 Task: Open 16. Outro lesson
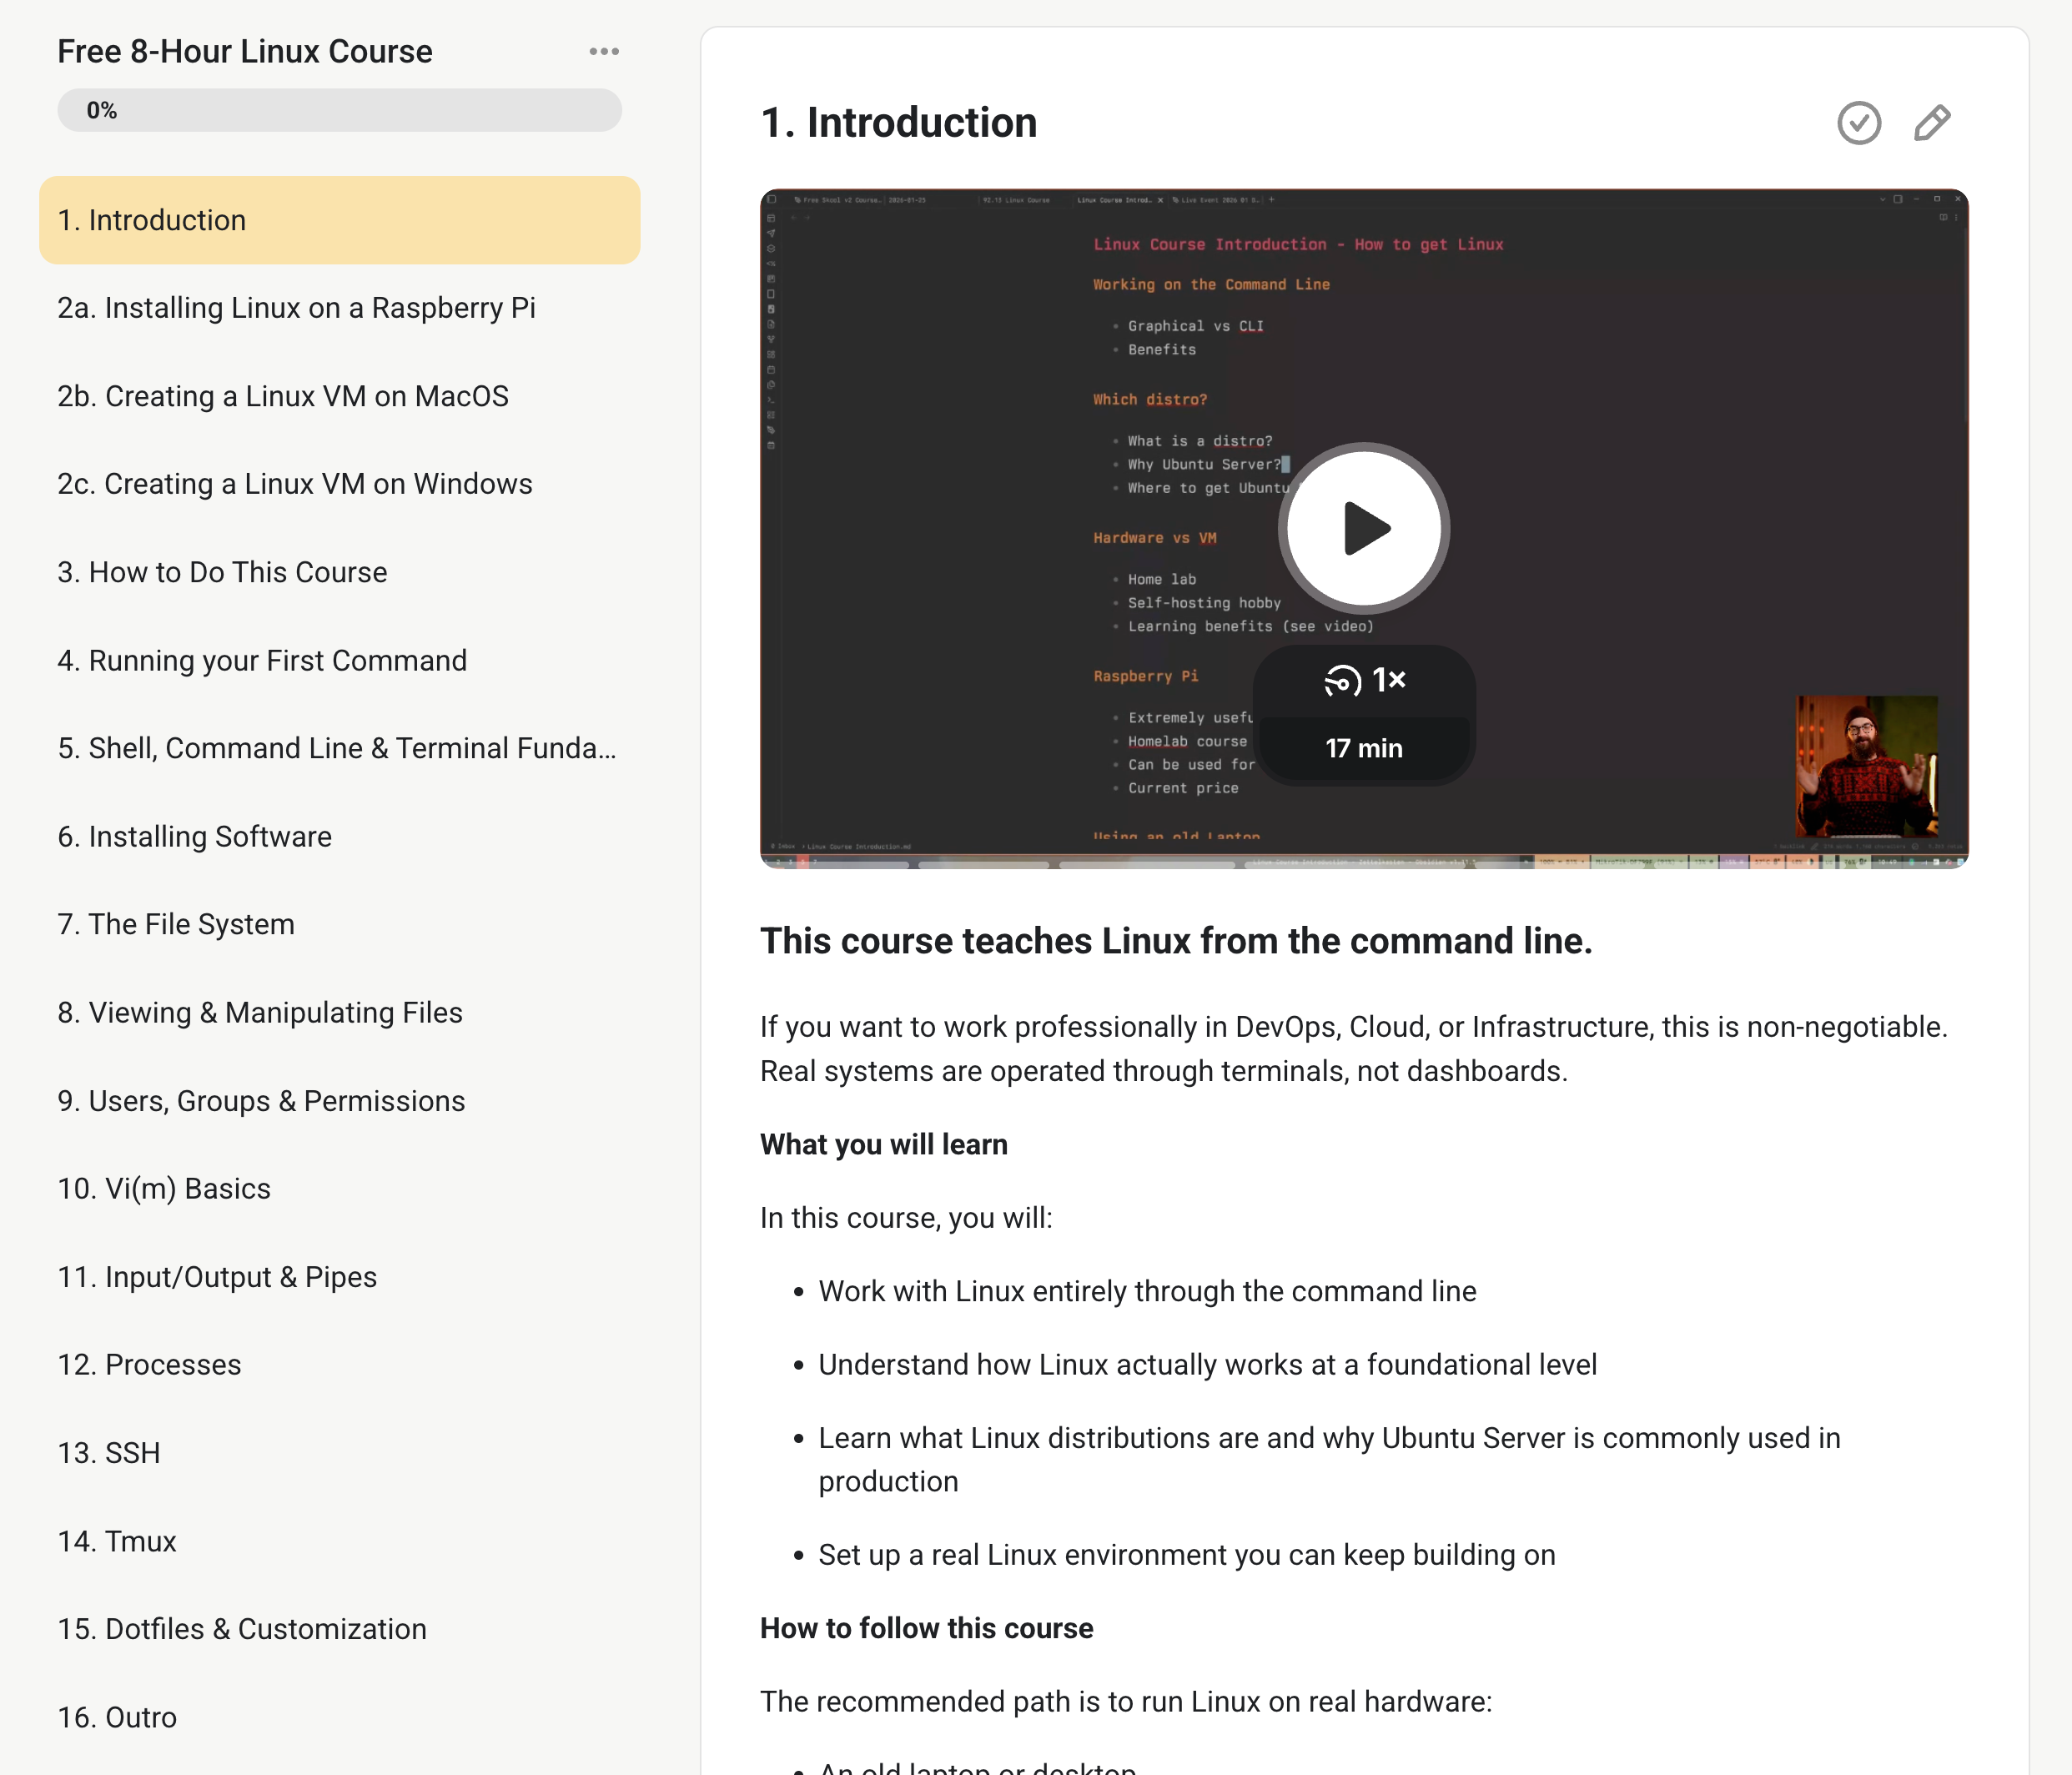(x=339, y=1717)
